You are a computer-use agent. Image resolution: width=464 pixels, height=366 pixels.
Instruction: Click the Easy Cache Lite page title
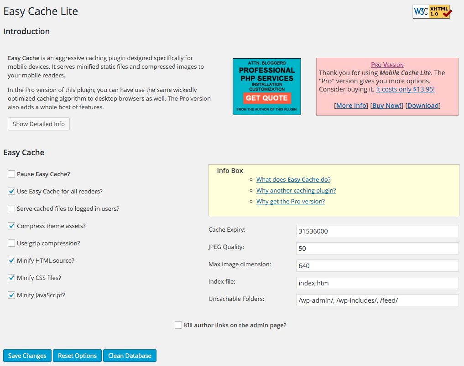point(41,11)
